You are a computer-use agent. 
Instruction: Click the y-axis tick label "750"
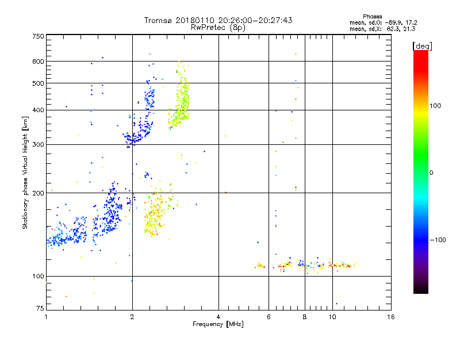click(x=38, y=36)
